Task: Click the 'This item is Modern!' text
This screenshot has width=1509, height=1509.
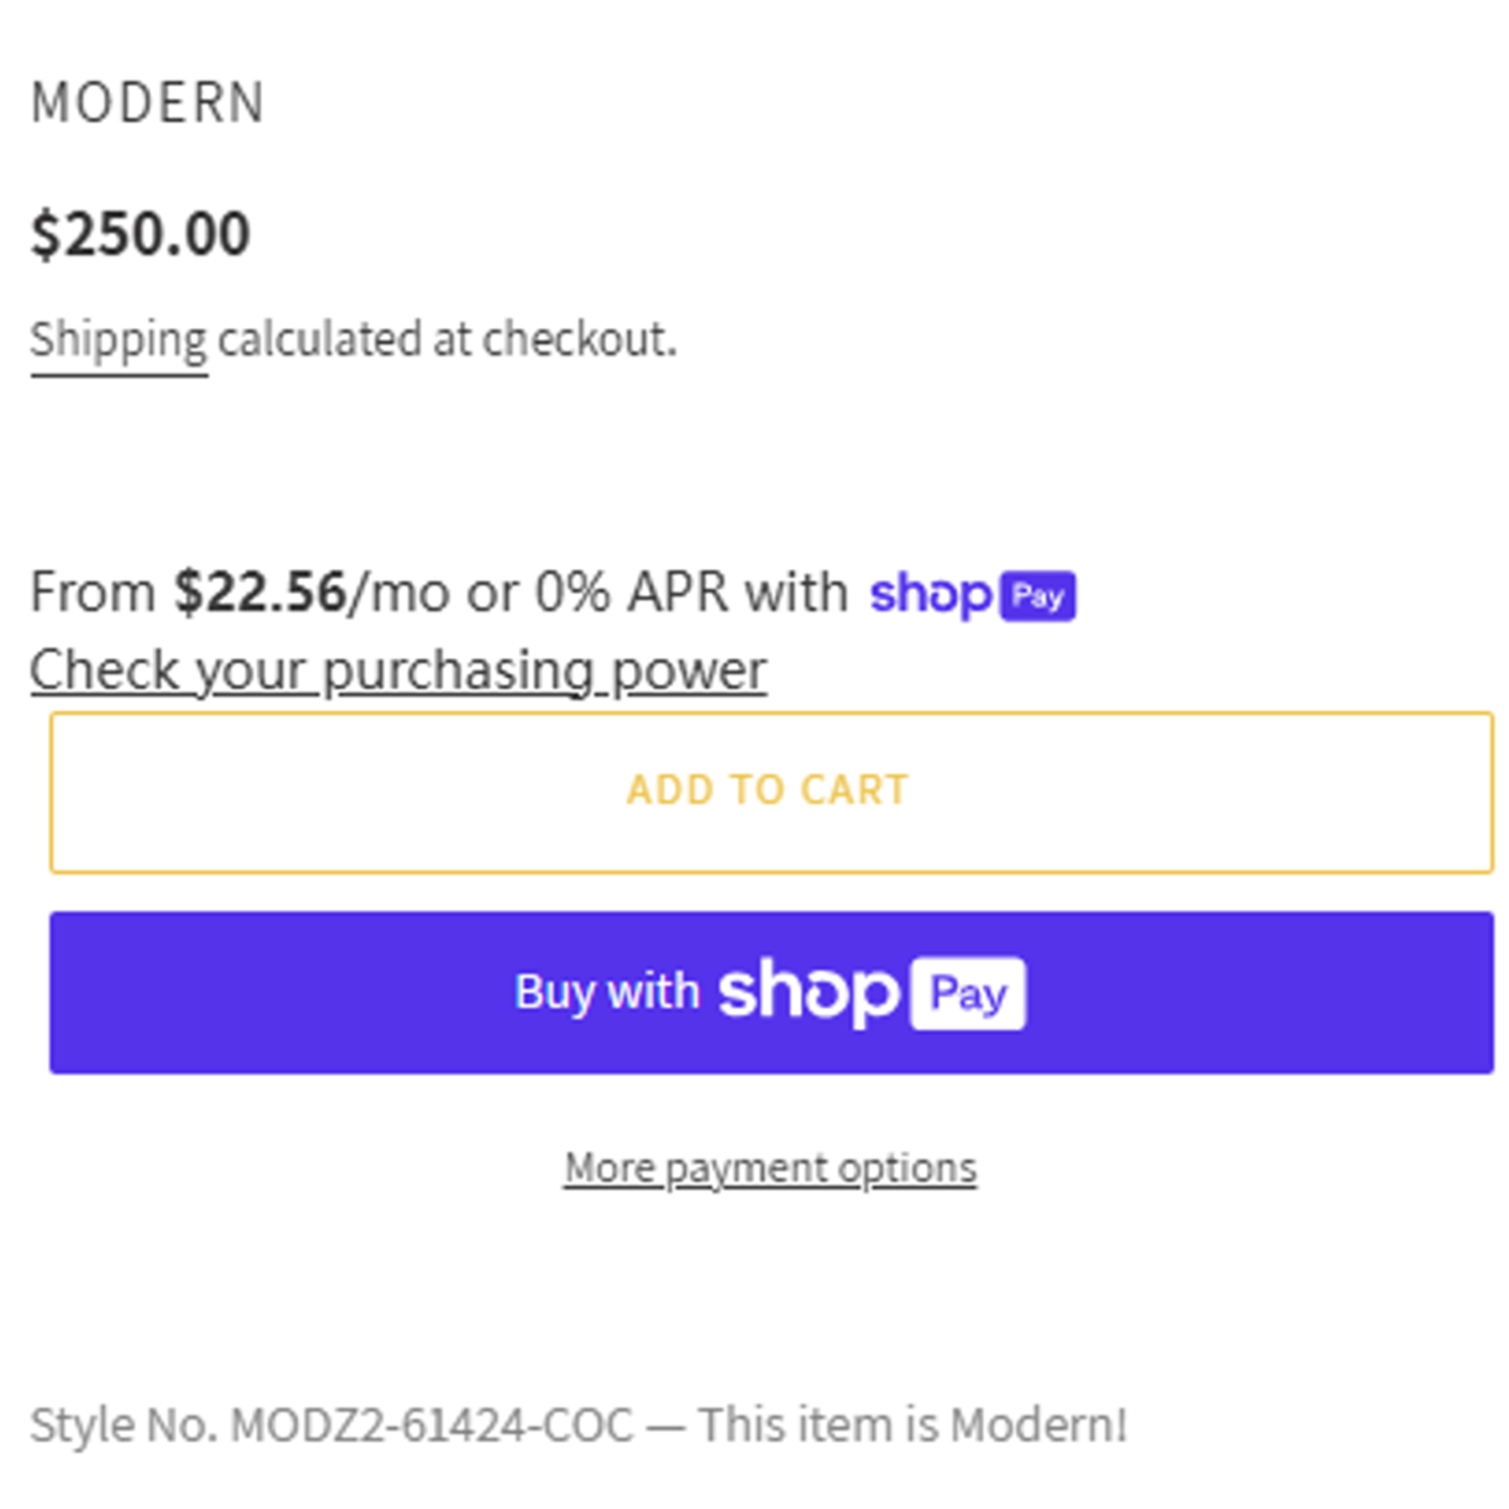Action: [913, 1424]
